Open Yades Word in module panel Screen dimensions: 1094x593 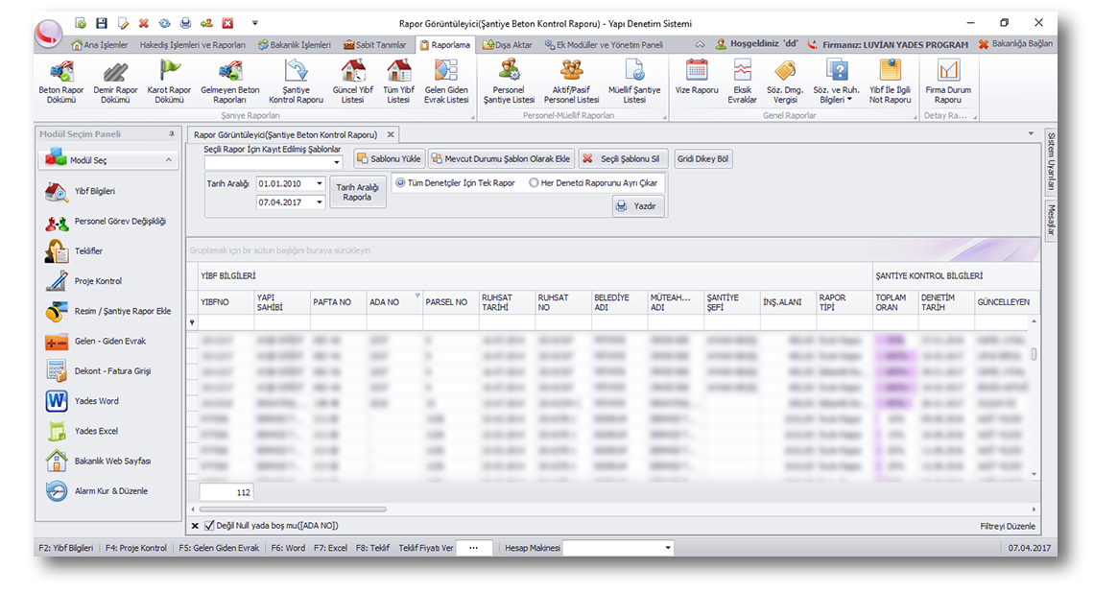[x=96, y=401]
